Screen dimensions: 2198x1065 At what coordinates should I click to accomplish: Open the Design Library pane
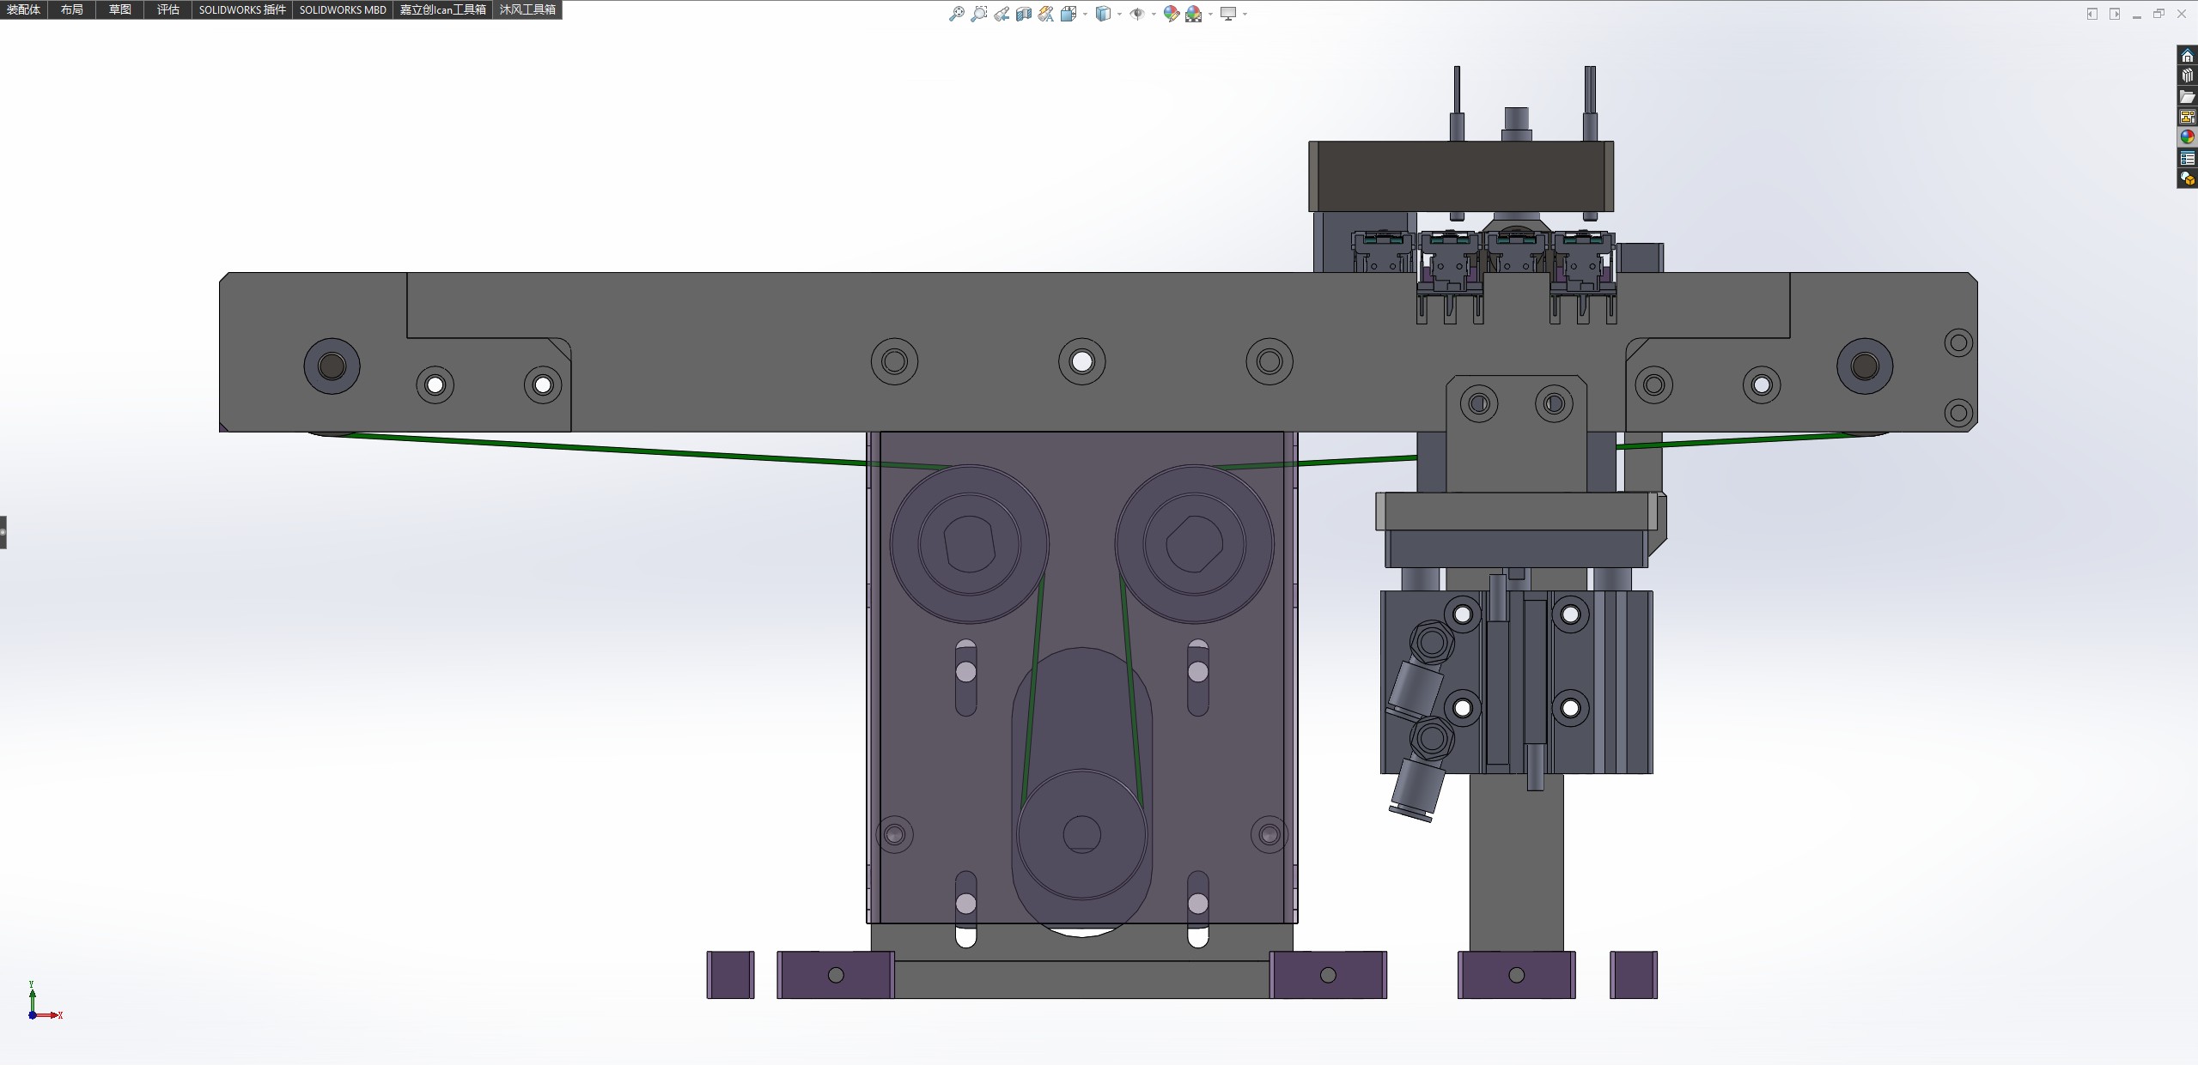pyautogui.click(x=2187, y=76)
